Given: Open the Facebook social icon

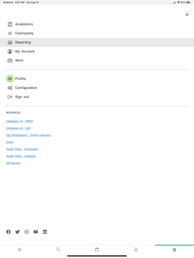Looking at the screenshot, I should coord(8,232).
